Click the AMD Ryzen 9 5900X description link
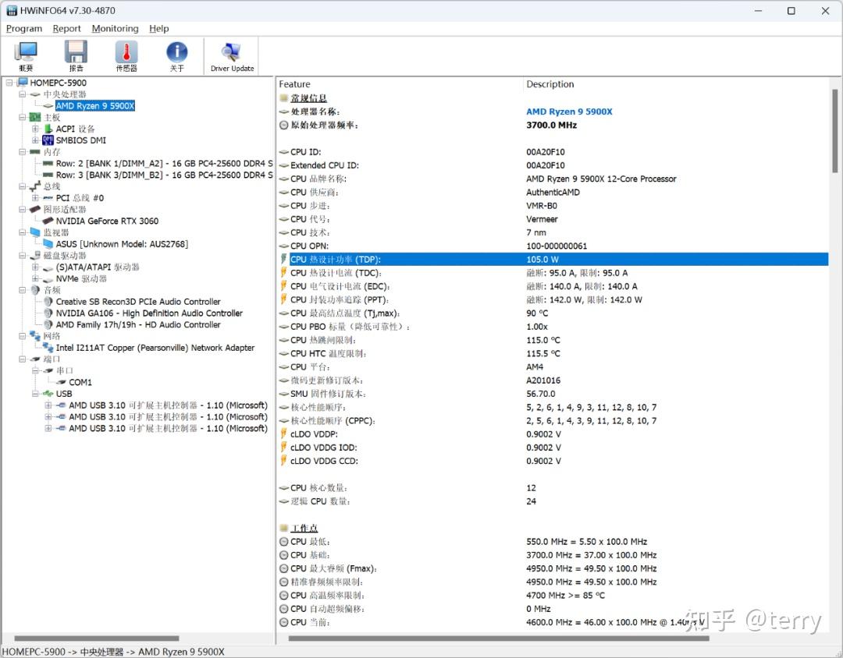This screenshot has height=658, width=843. coord(569,111)
